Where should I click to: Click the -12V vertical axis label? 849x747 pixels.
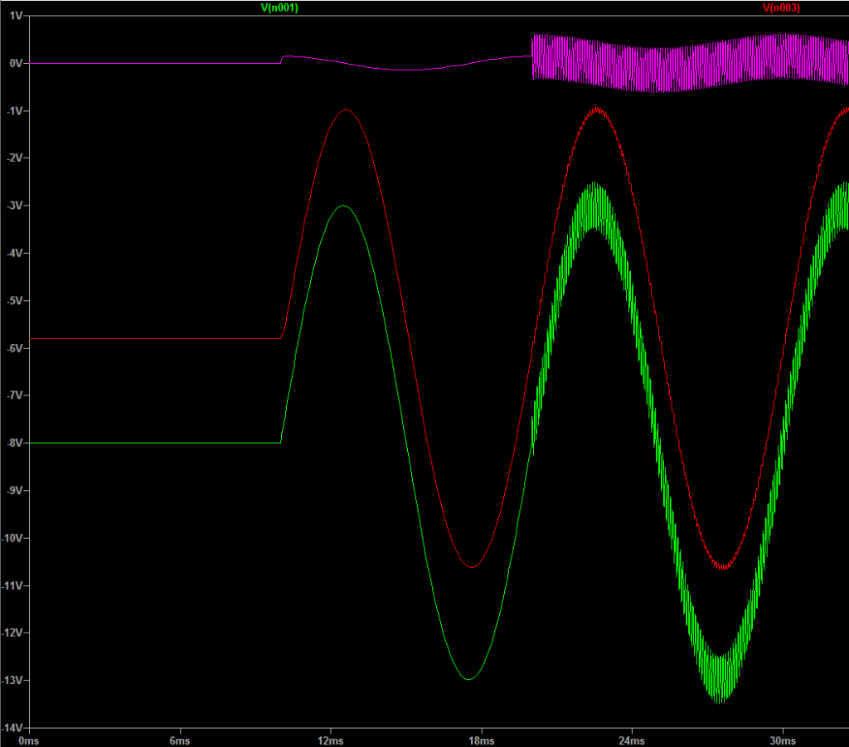pyautogui.click(x=11, y=633)
